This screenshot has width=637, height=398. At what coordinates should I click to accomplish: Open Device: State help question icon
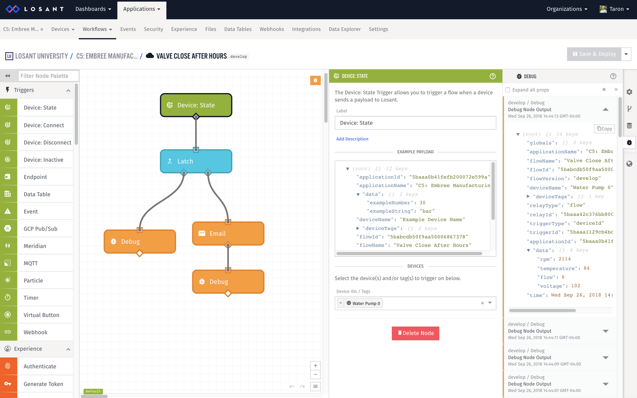(492, 76)
